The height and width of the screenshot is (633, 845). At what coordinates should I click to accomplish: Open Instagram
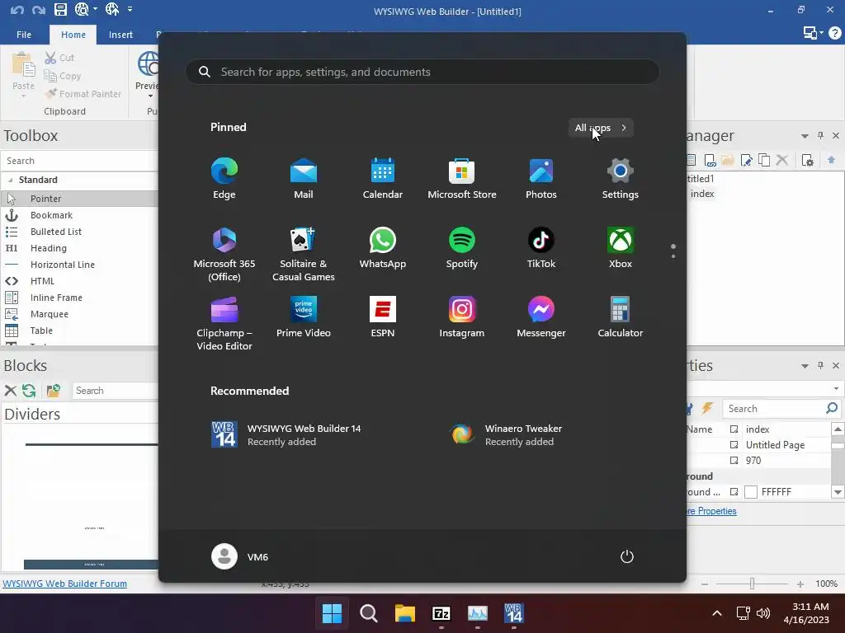tap(462, 317)
